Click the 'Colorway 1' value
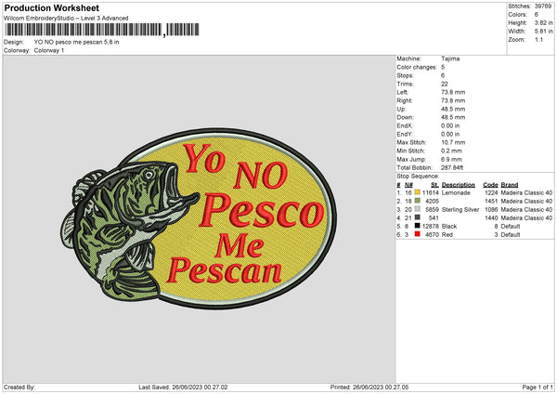The image size is (557, 394). pos(49,50)
